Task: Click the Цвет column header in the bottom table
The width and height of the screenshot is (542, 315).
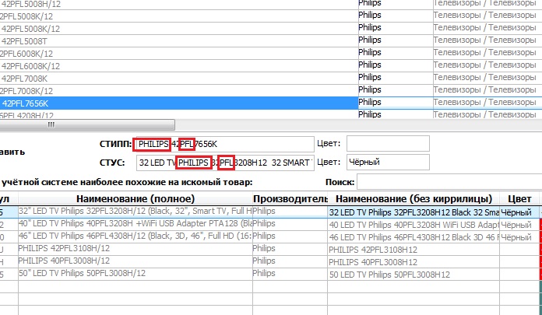Action: [x=519, y=199]
